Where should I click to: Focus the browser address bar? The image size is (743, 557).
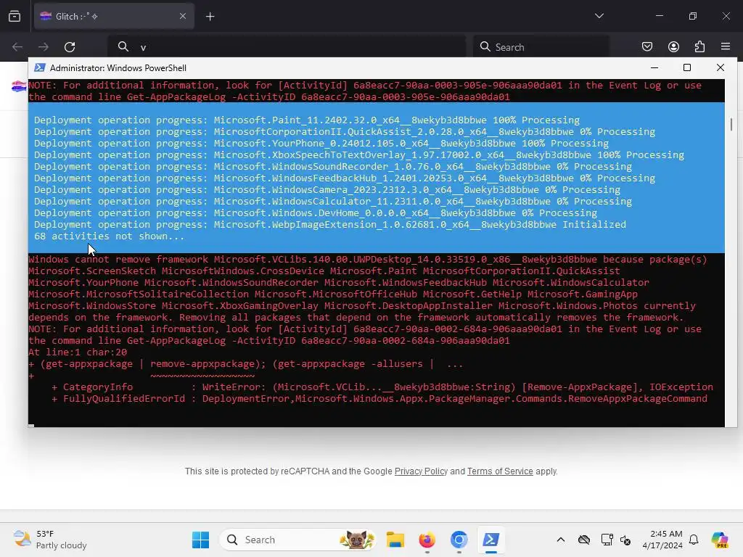point(287,47)
